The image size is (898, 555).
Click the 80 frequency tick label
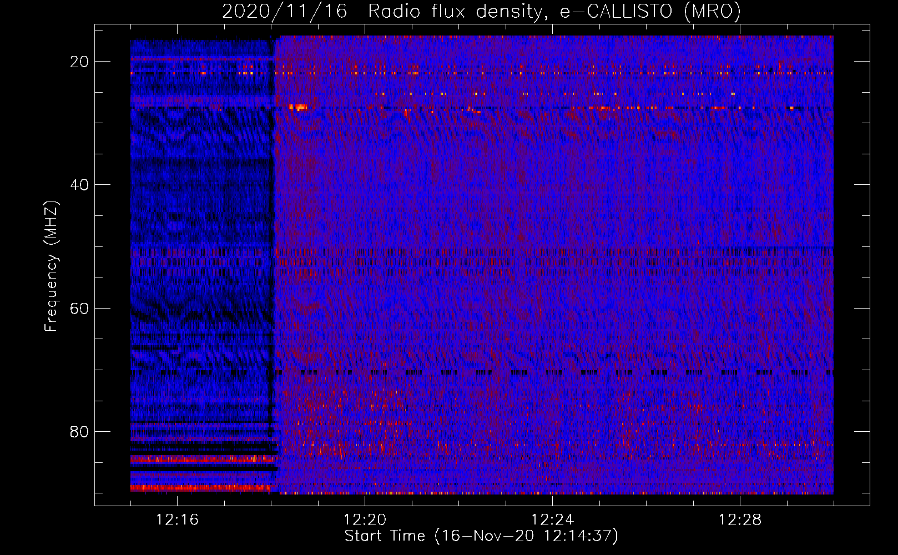(79, 432)
